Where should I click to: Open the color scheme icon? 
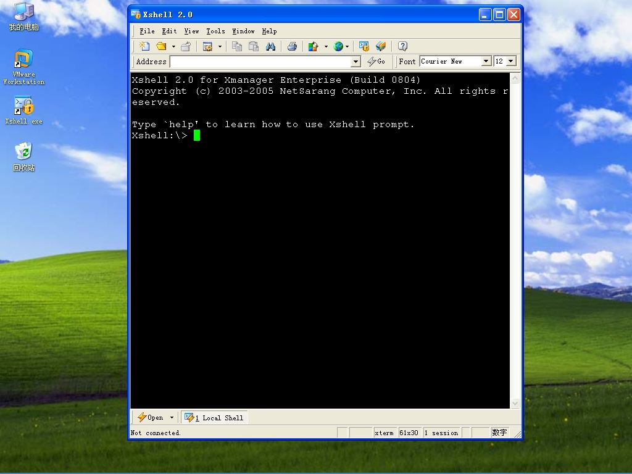click(x=313, y=46)
